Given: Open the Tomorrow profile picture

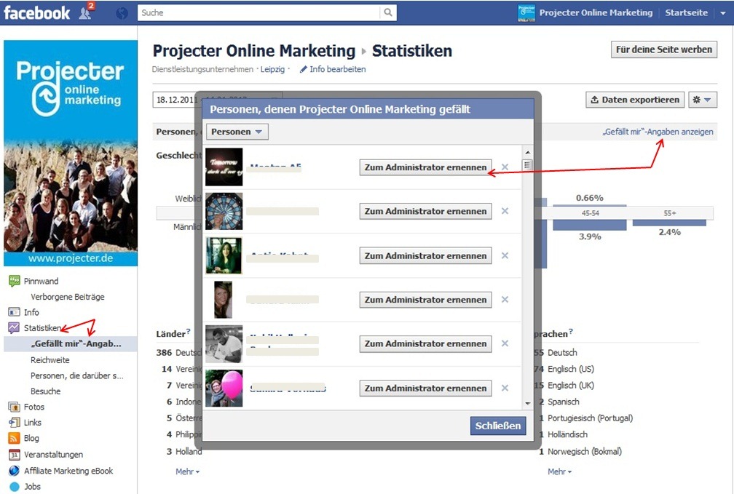Looking at the screenshot, I should point(224,167).
